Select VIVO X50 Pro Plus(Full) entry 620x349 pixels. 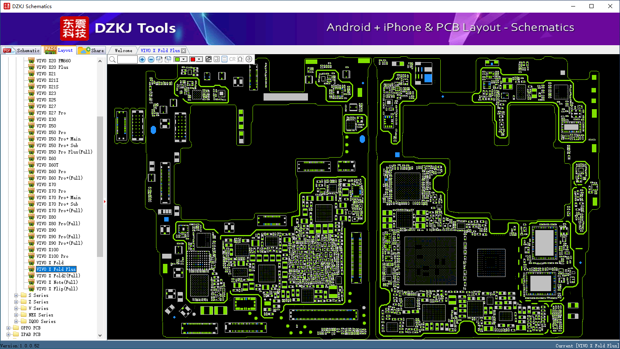click(x=64, y=152)
